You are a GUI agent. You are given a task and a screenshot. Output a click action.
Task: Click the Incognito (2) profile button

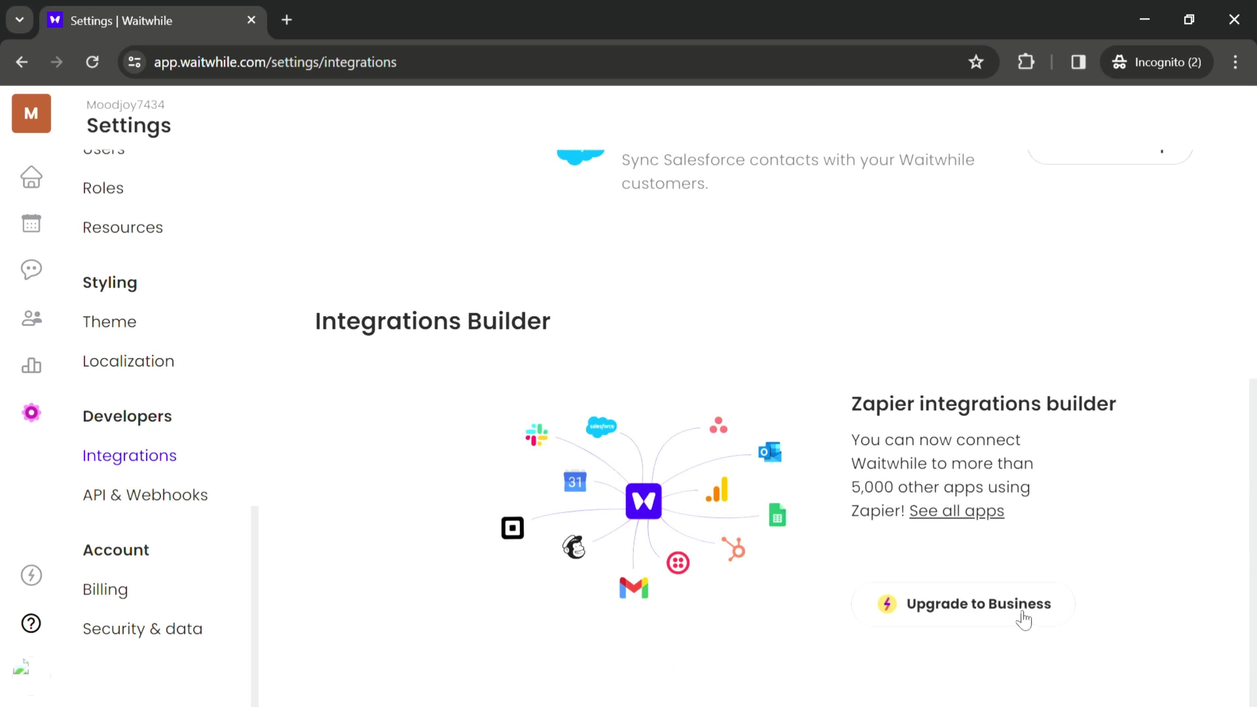pyautogui.click(x=1157, y=62)
